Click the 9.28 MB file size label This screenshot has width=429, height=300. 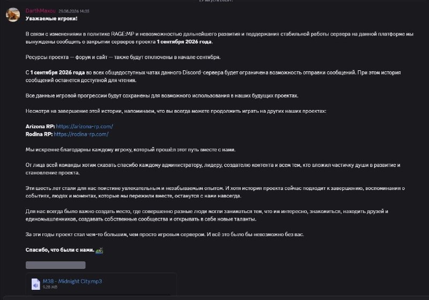click(50, 287)
